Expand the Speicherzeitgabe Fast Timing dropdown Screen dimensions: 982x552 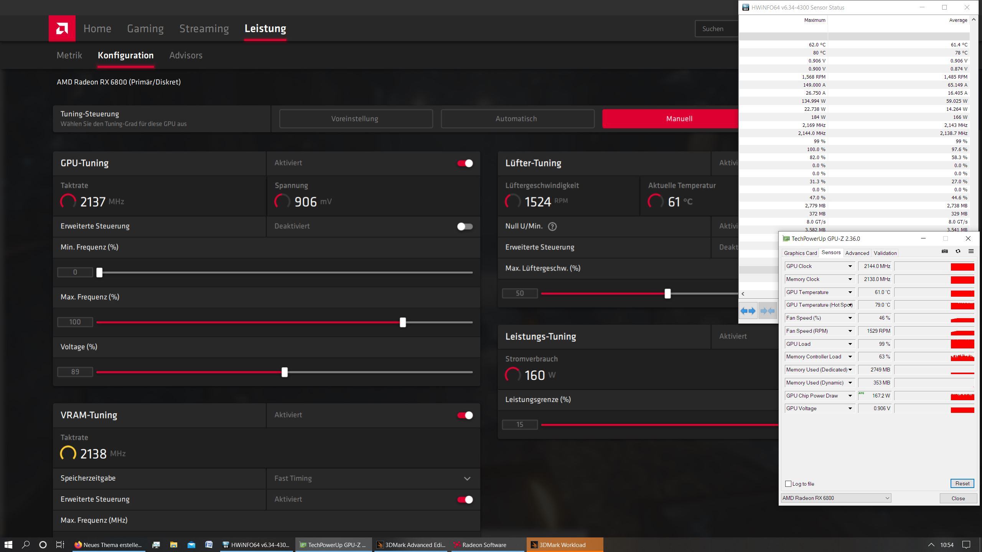coord(467,478)
